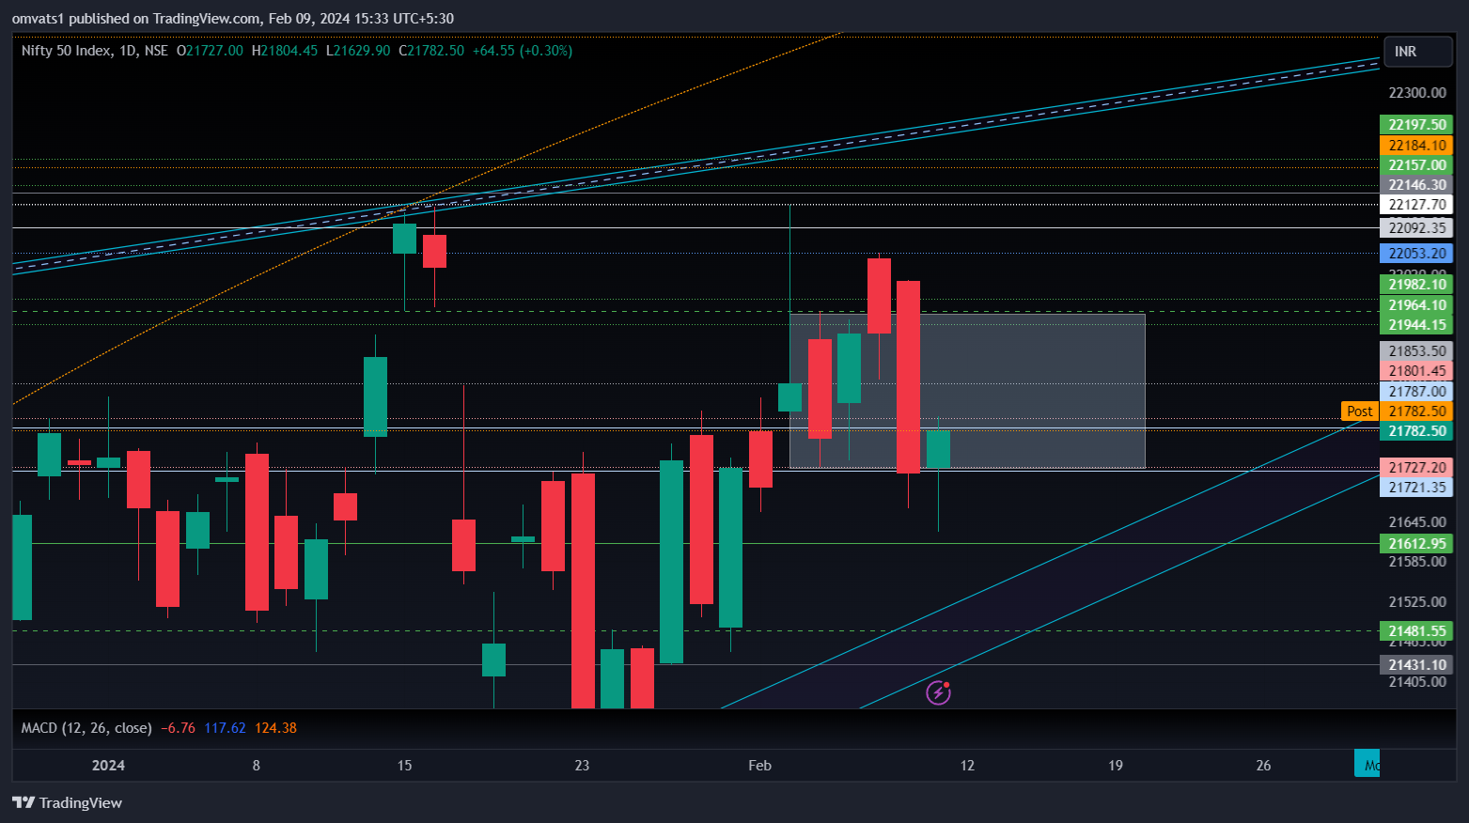
Task: Click the 21801.45 pink price label
Action: (1417, 371)
